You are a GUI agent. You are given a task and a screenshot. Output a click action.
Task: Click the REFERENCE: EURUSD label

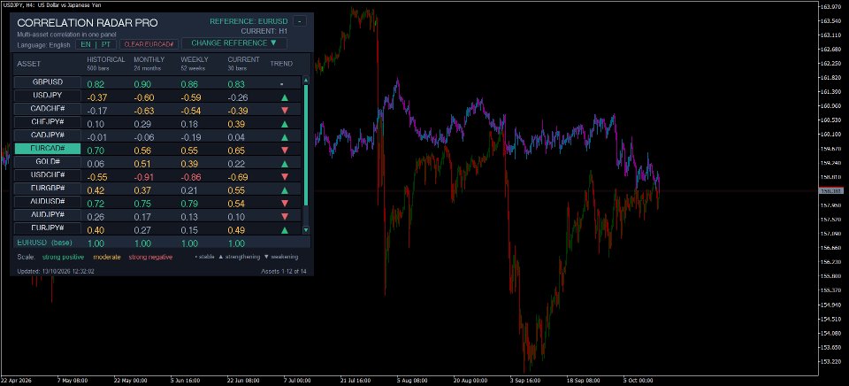(x=249, y=21)
